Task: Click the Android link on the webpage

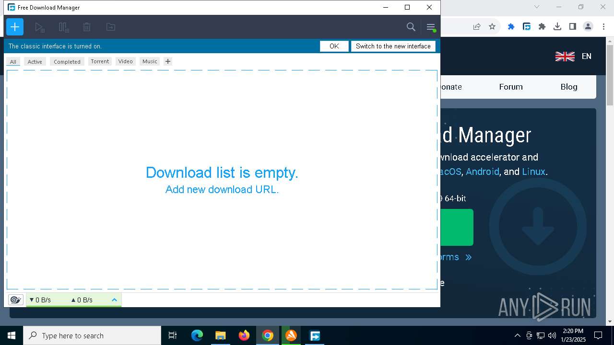Action: 483,172
